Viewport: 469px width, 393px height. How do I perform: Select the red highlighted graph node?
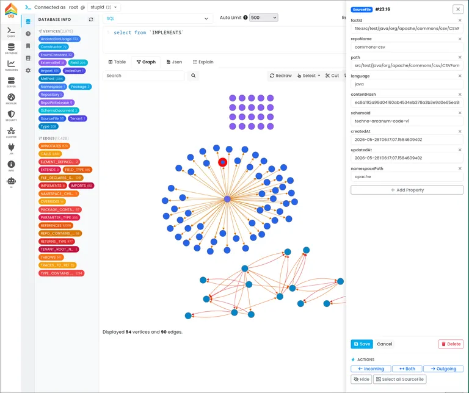tap(222, 162)
